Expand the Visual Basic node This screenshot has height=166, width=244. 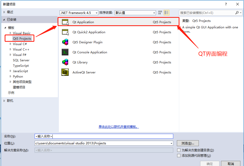[x=10, y=33]
